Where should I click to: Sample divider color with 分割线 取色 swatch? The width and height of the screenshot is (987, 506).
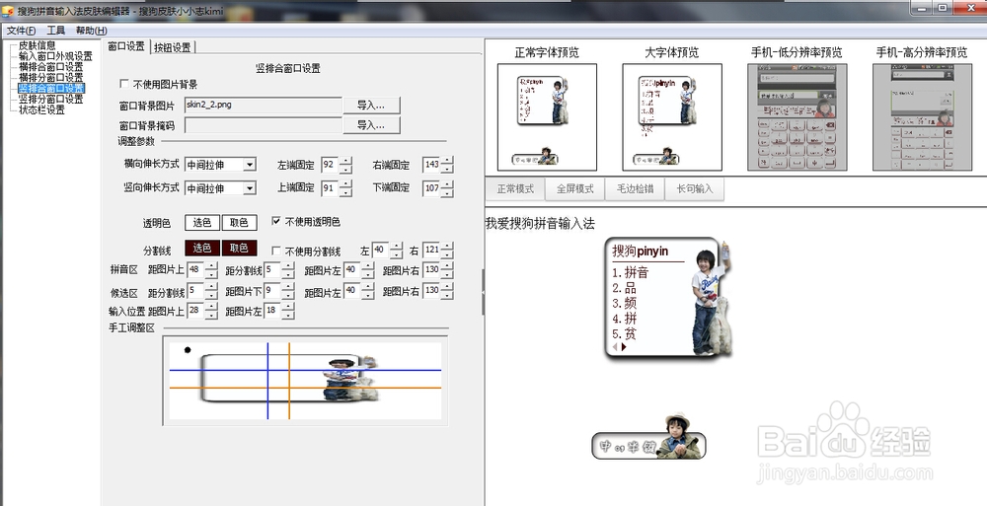coord(239,248)
